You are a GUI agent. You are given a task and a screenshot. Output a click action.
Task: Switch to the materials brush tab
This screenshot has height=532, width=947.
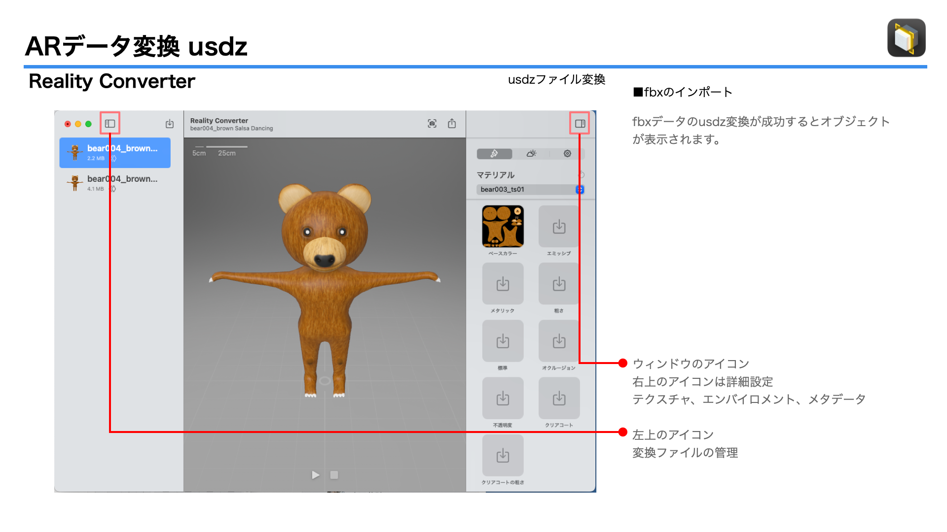[x=494, y=154]
